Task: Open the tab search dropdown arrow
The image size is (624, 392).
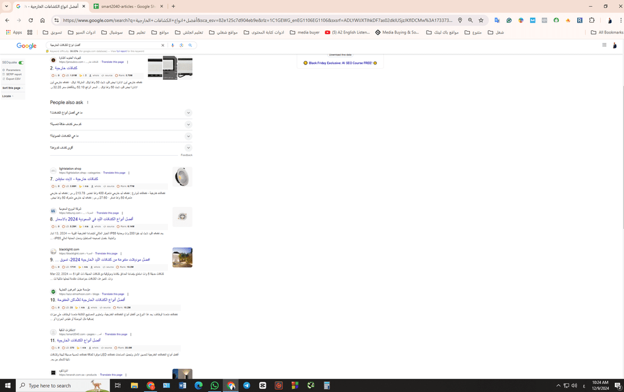Action: [x=6, y=6]
